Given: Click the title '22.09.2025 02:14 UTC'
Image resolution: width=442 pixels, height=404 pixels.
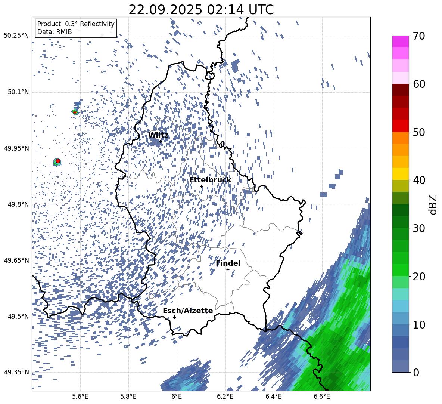Looking at the screenshot, I should pos(201,10).
